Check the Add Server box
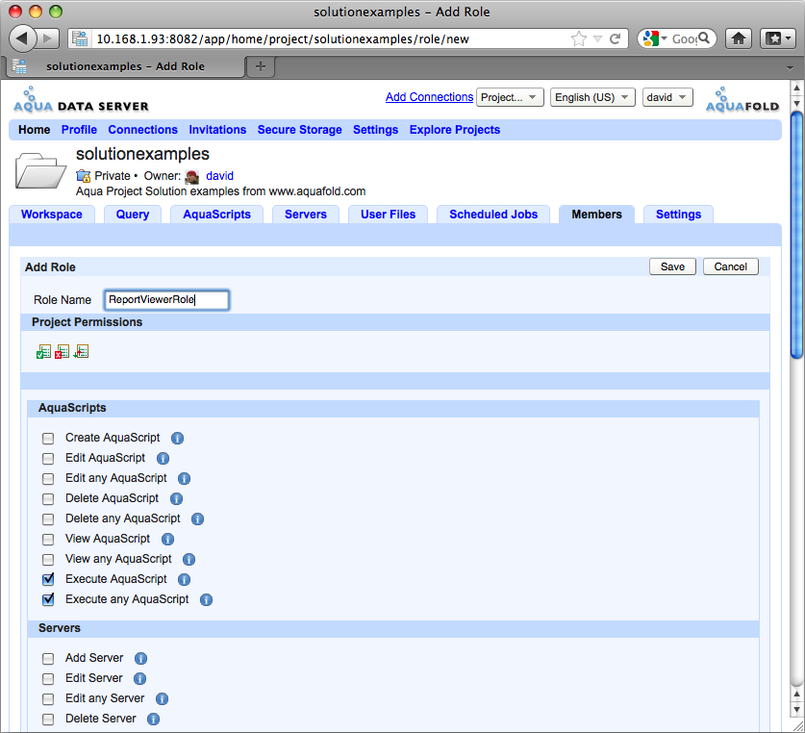 pos(48,659)
